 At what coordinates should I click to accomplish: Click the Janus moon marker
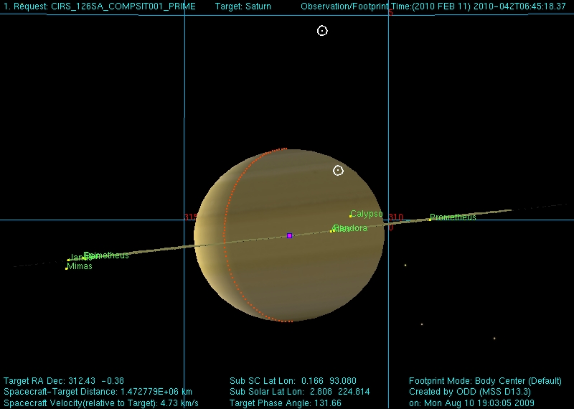tap(69, 260)
